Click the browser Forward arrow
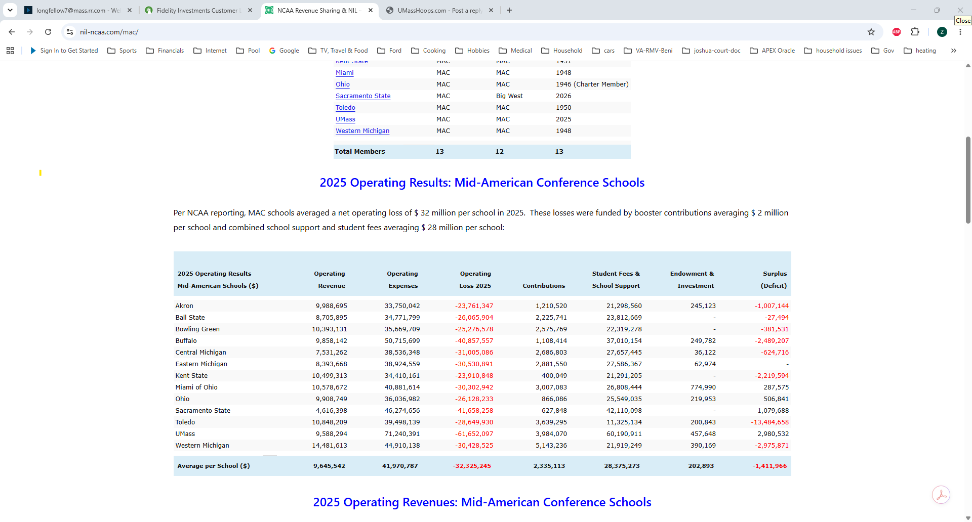This screenshot has width=972, height=522. tap(30, 32)
